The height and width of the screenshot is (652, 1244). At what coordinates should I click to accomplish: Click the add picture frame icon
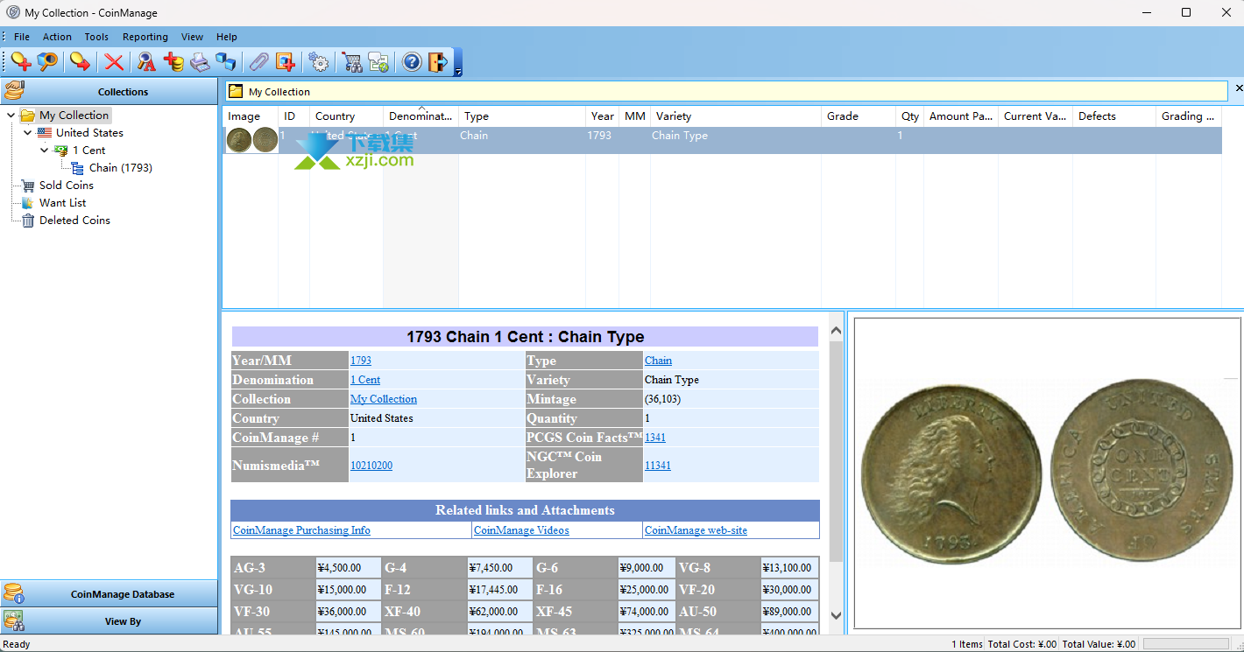tap(286, 61)
